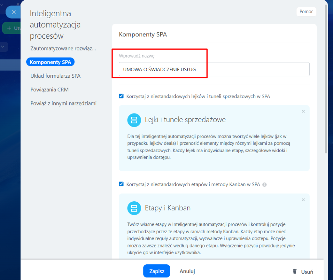Close the side panel with the X button
The image size is (333, 280).
pos(13,12)
